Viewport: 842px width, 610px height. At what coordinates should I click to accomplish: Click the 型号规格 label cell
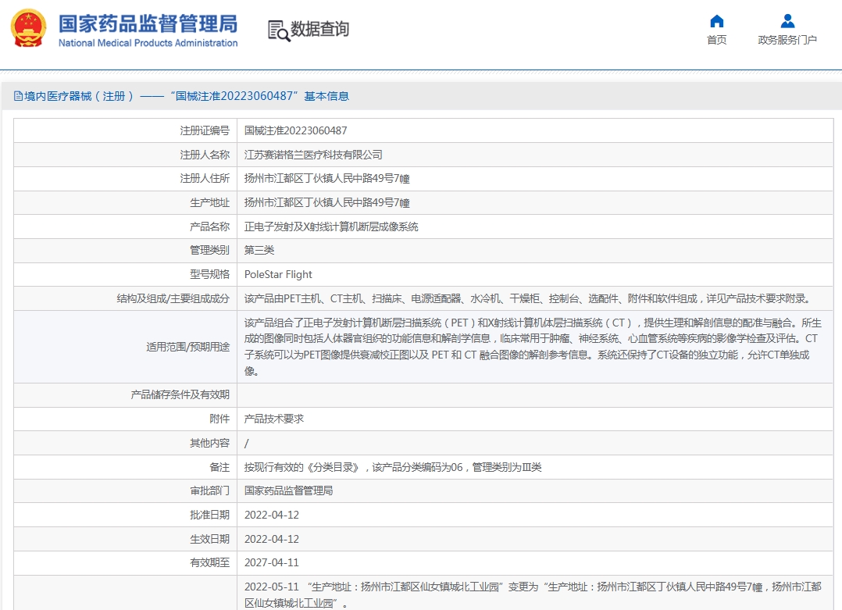125,274
